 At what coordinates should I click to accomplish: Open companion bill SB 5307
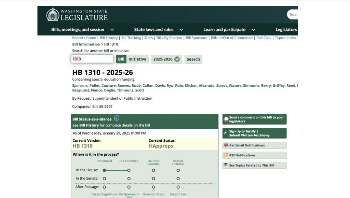(106, 107)
